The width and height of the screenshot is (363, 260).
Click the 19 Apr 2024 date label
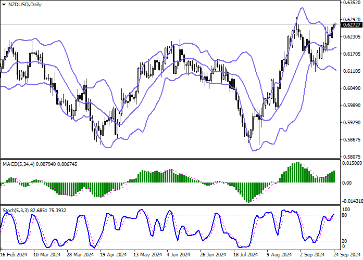pos(114,255)
